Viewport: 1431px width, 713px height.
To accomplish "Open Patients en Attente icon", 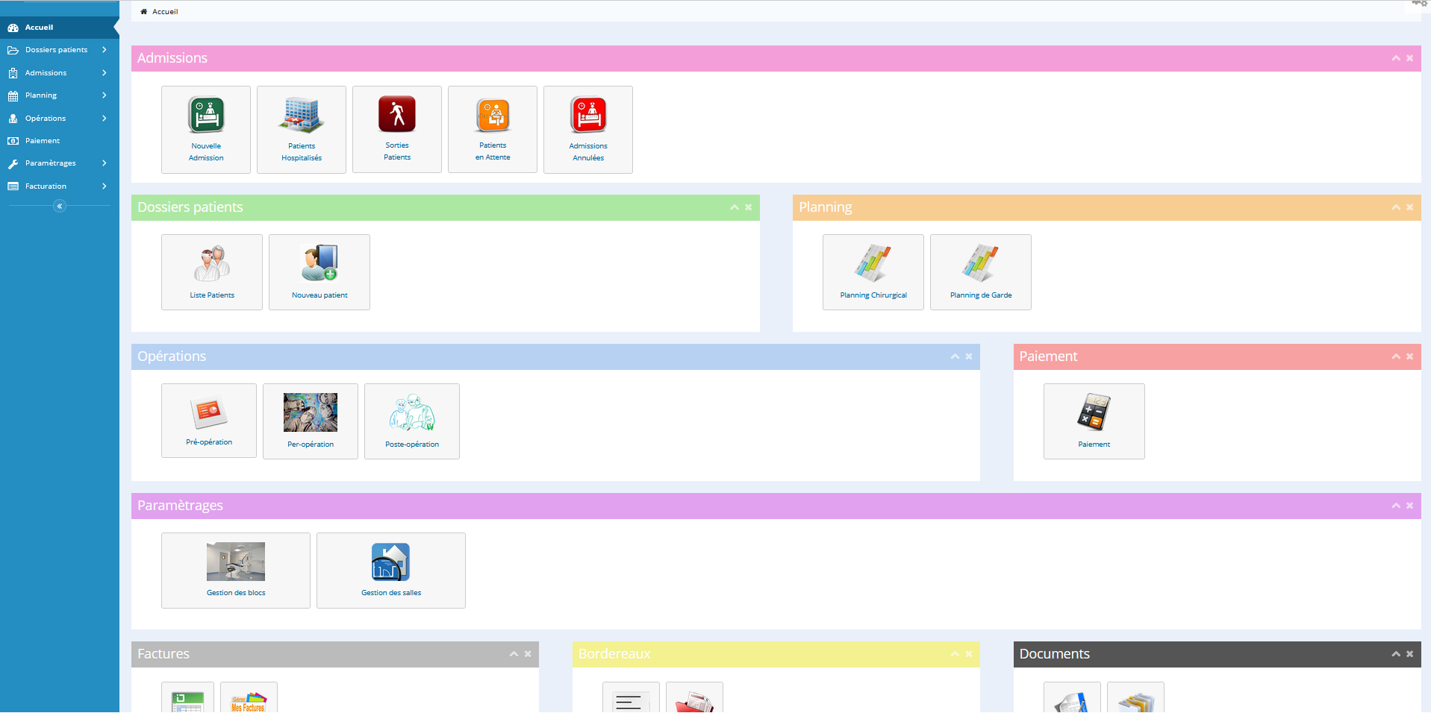I will 493,116.
